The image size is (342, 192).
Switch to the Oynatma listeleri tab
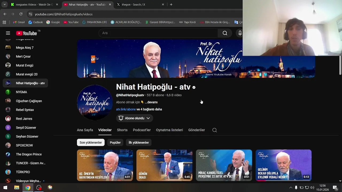pyautogui.click(x=169, y=130)
